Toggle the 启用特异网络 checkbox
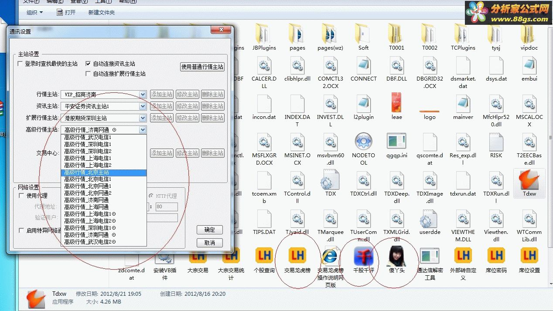 click(21, 230)
